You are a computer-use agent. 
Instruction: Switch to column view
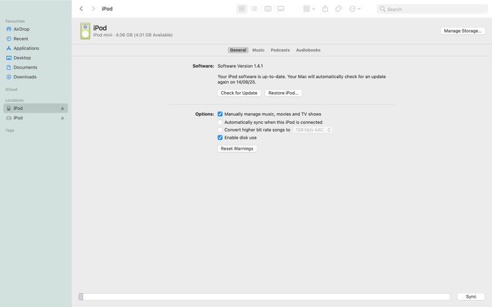coord(268,9)
